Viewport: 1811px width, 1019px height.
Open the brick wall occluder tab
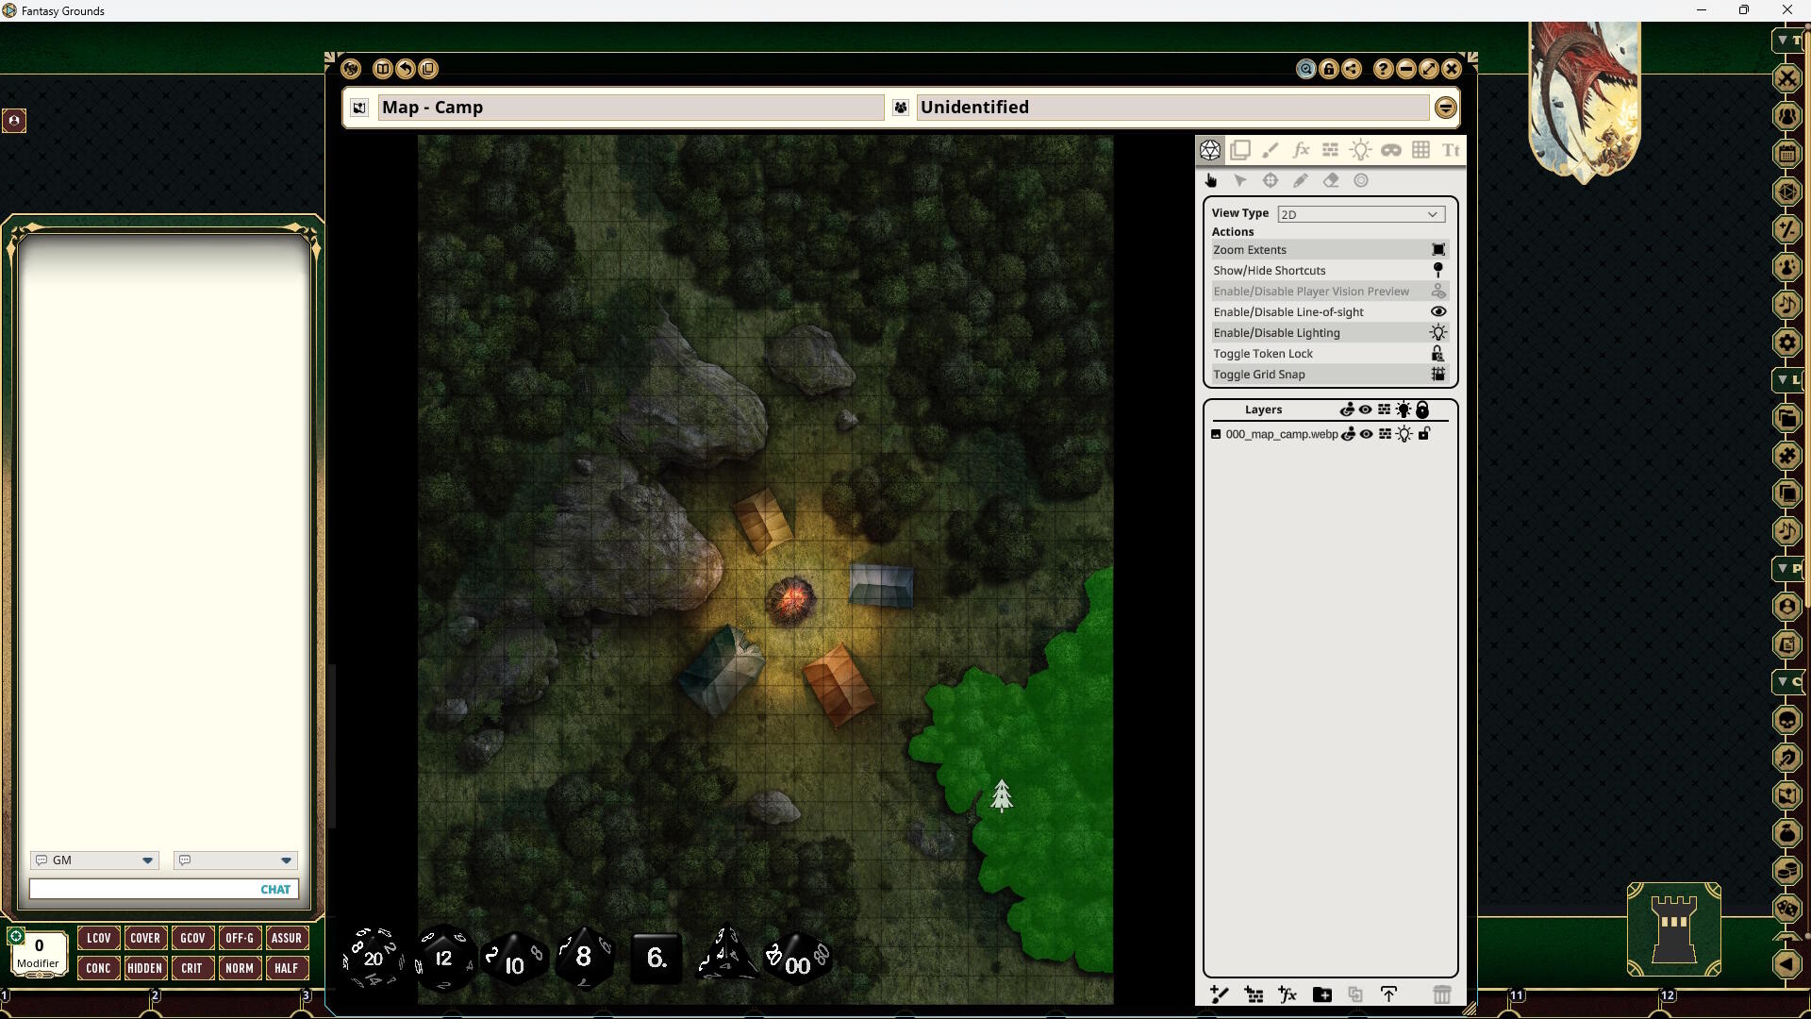(x=1331, y=150)
